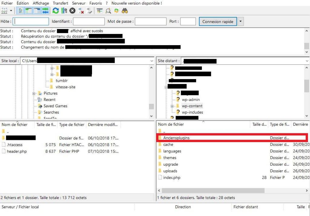The height and width of the screenshot is (216, 310).
Task: Open the Site Manager dropdown arrow
Action: [11, 11]
